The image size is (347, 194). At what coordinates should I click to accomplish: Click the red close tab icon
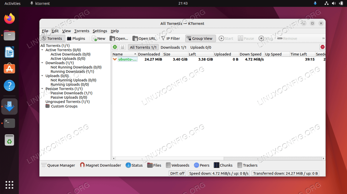coord(322,47)
